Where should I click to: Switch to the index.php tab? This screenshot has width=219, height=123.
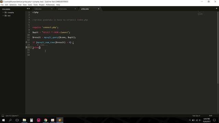[x=38, y=9]
